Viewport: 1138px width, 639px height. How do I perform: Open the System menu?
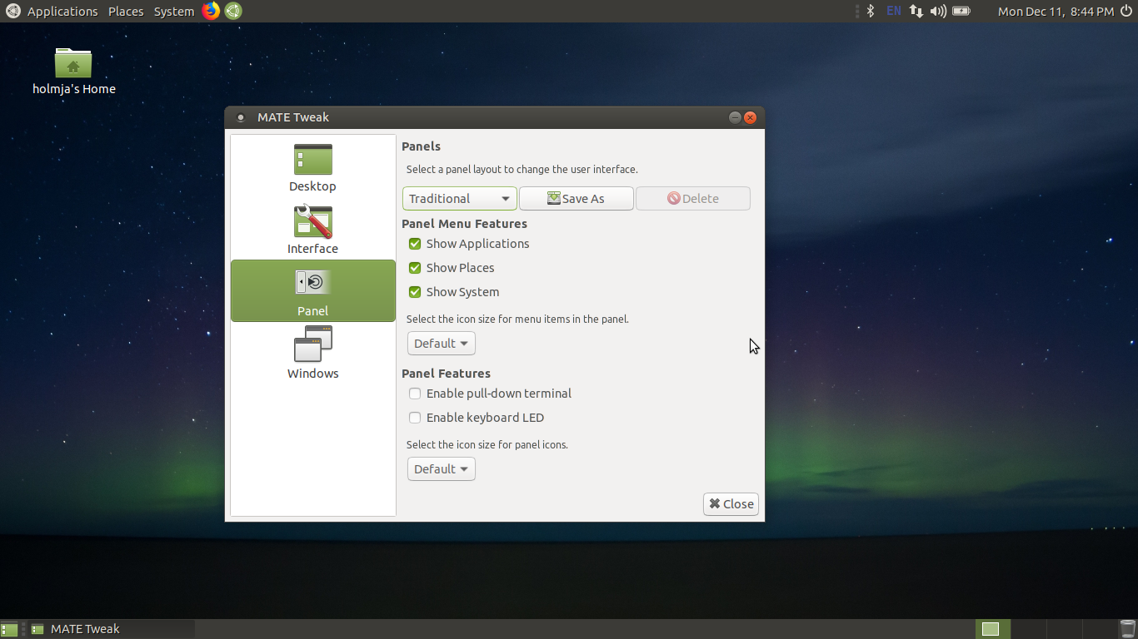point(174,11)
